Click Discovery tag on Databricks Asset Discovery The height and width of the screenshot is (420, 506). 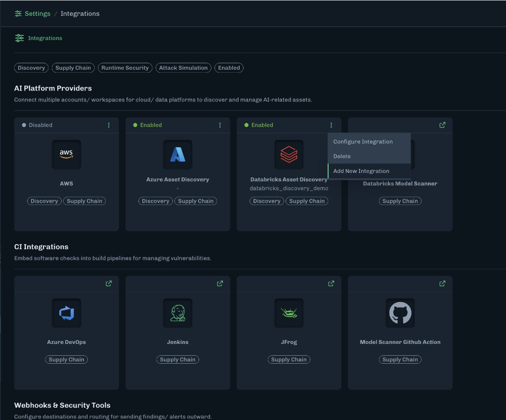[x=266, y=201]
